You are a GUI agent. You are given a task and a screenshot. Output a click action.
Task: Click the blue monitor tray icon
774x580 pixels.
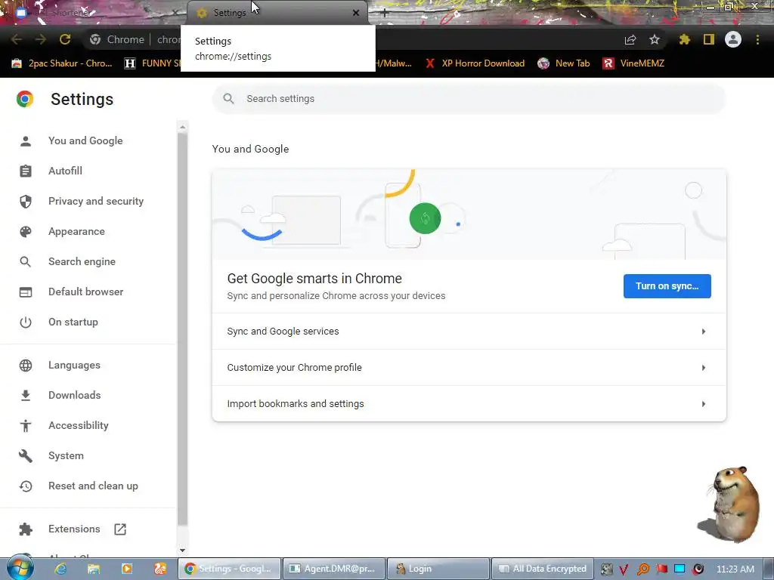tap(680, 569)
